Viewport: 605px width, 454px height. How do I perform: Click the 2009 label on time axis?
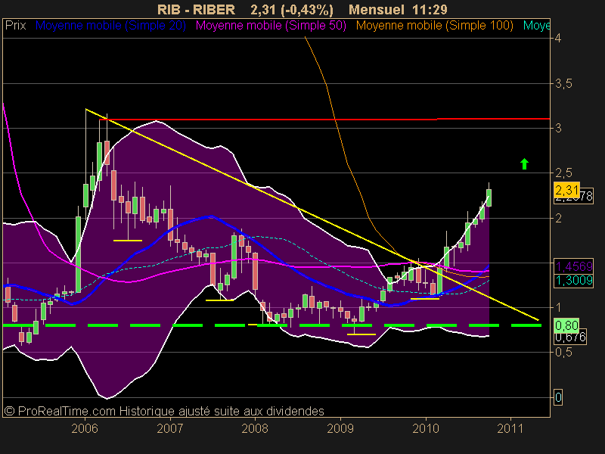340,428
